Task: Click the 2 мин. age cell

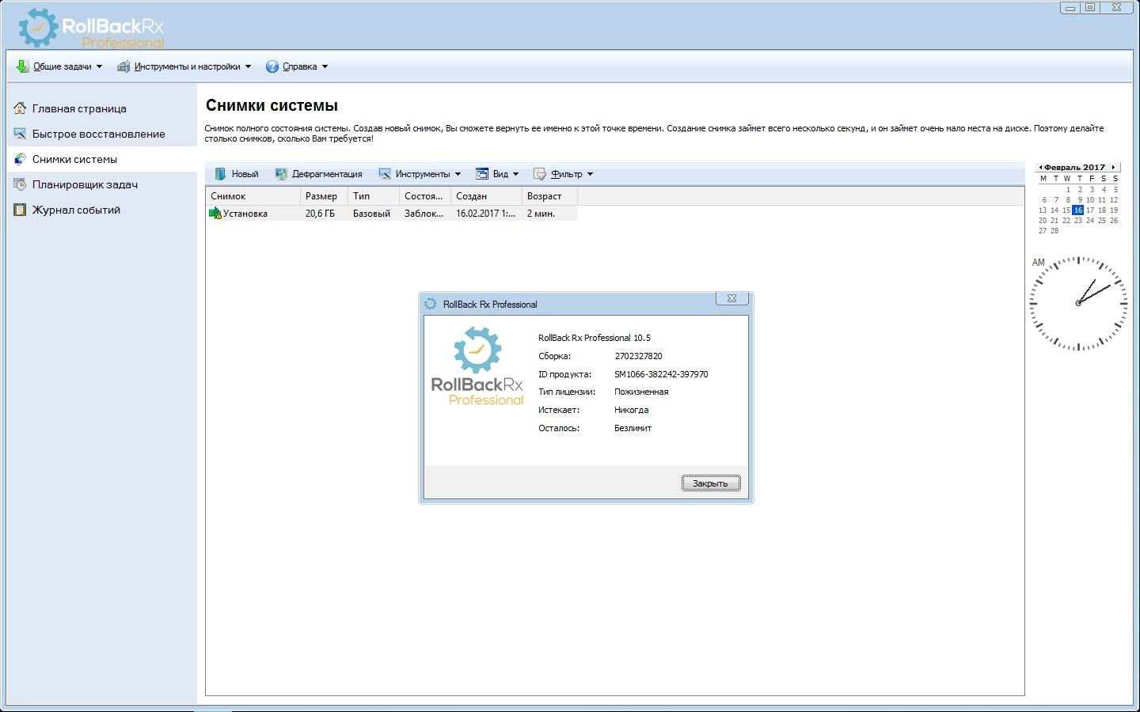Action: 541,214
